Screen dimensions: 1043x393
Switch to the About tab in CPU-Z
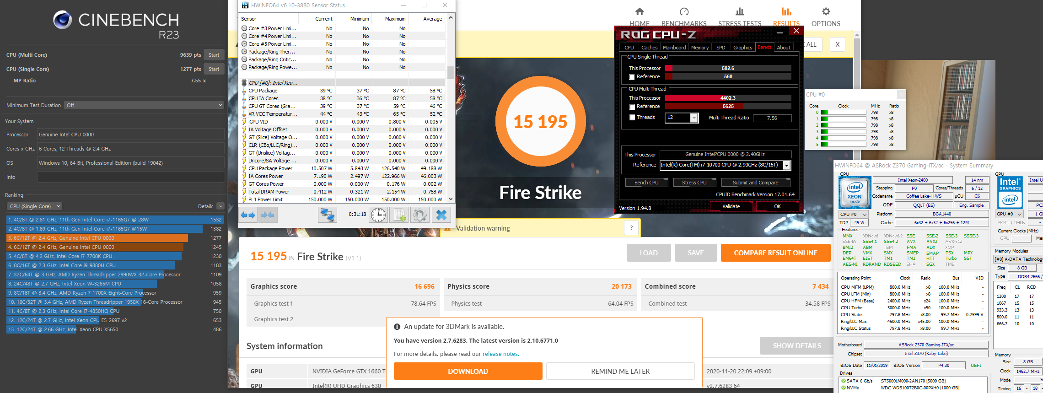(x=784, y=48)
